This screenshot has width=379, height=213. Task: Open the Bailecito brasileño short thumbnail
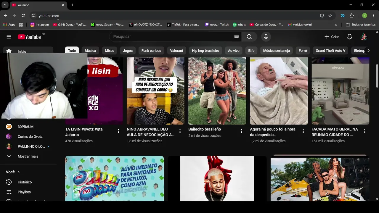pyautogui.click(x=217, y=91)
